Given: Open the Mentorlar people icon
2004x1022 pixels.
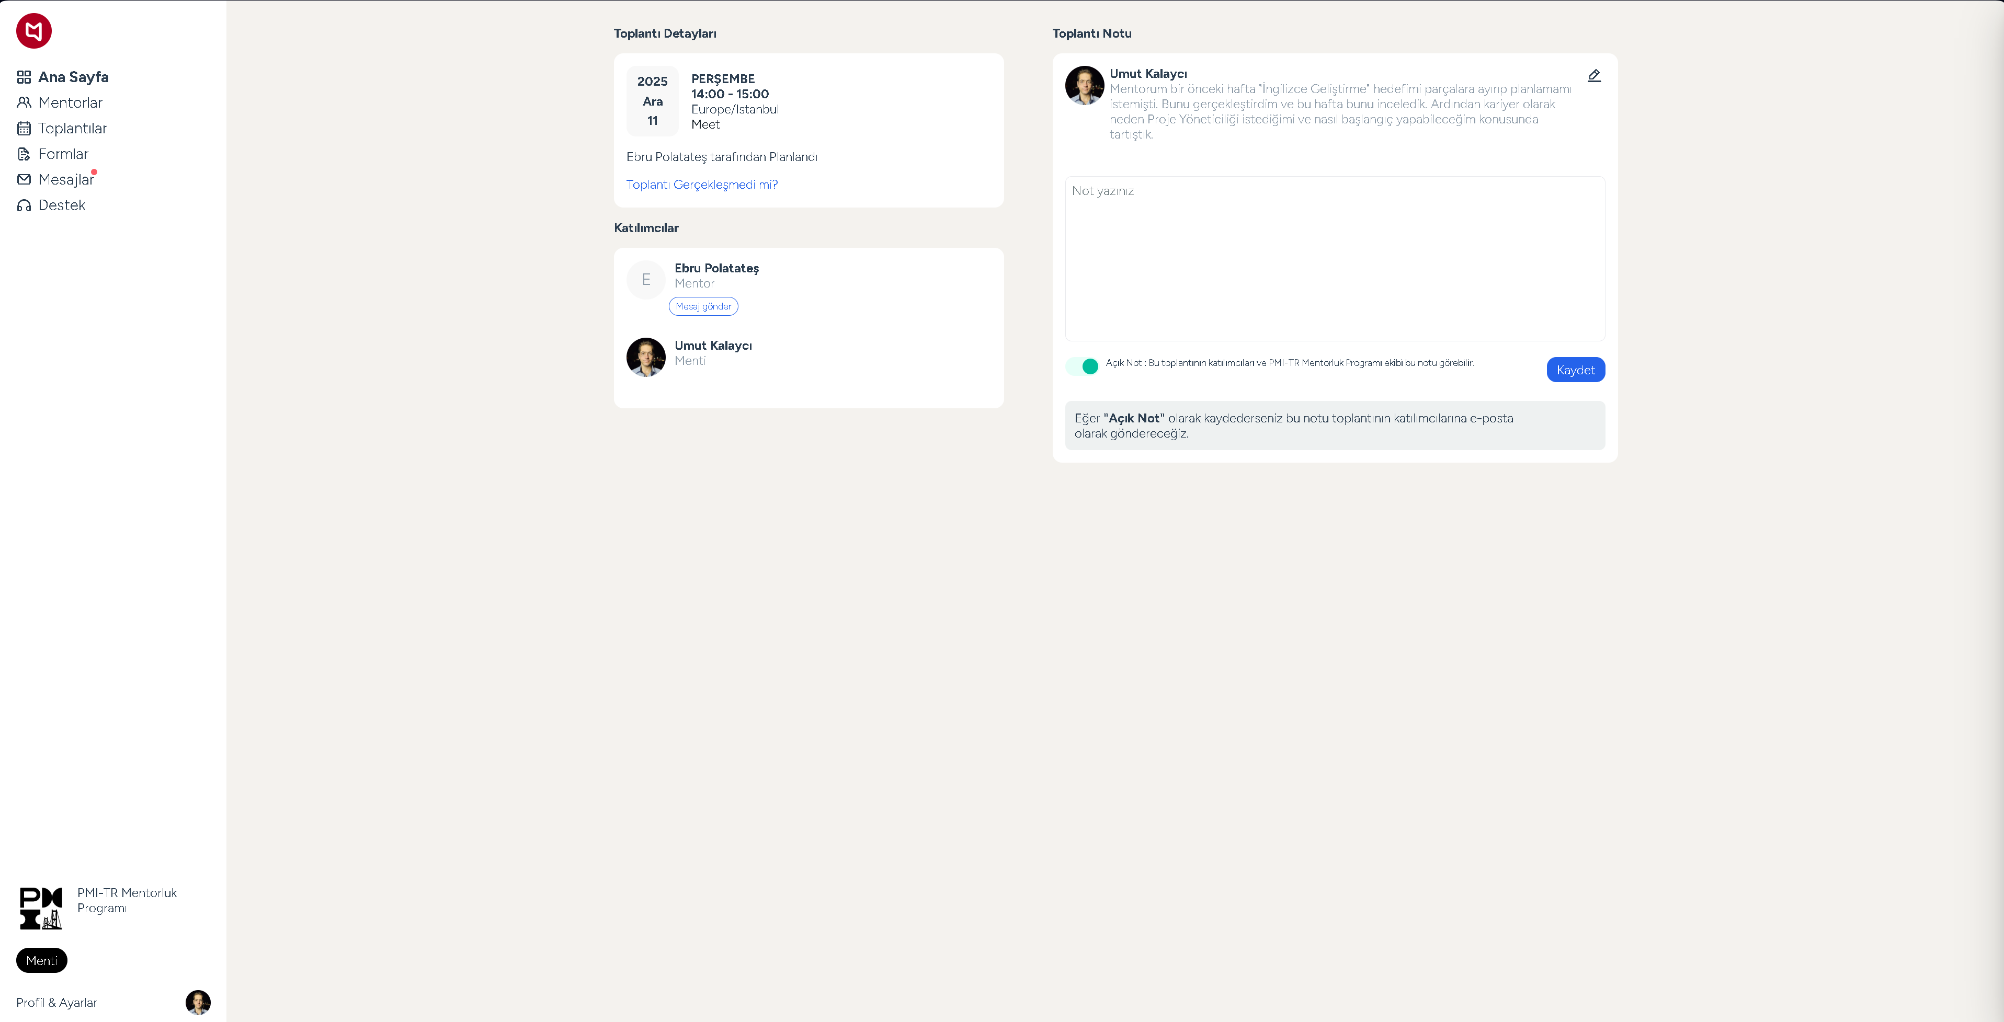Looking at the screenshot, I should click(x=24, y=102).
